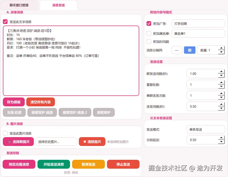Enable the 附加时间戳 checkbox
This screenshot has width=228, height=177.
pyautogui.click(x=149, y=41)
